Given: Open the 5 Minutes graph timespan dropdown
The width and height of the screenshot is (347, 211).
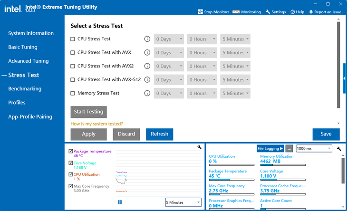Looking at the screenshot, I should coord(183,202).
